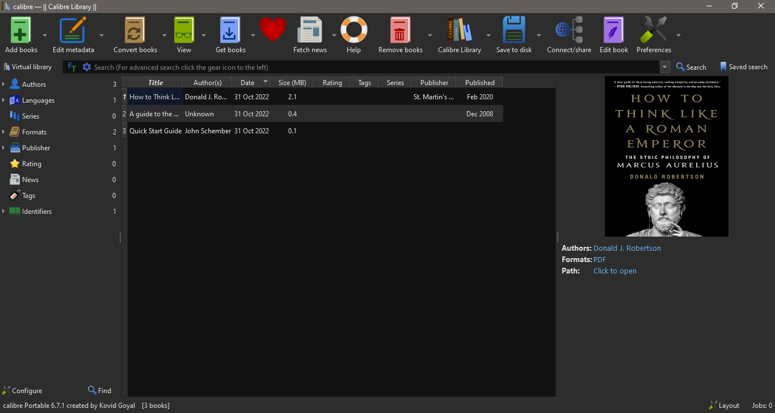Open Edit metadata dropdown arrow
Screen dimensions: 775x413
coord(102,35)
